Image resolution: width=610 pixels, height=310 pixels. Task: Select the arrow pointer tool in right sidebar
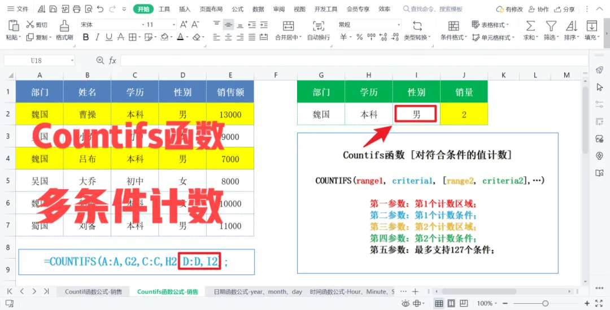click(x=599, y=87)
